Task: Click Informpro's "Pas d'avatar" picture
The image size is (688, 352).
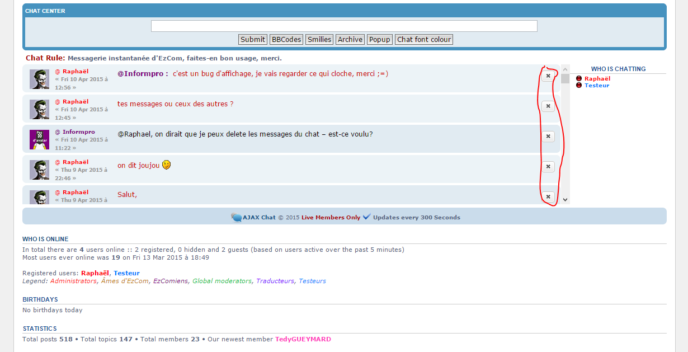Action: pyautogui.click(x=39, y=139)
